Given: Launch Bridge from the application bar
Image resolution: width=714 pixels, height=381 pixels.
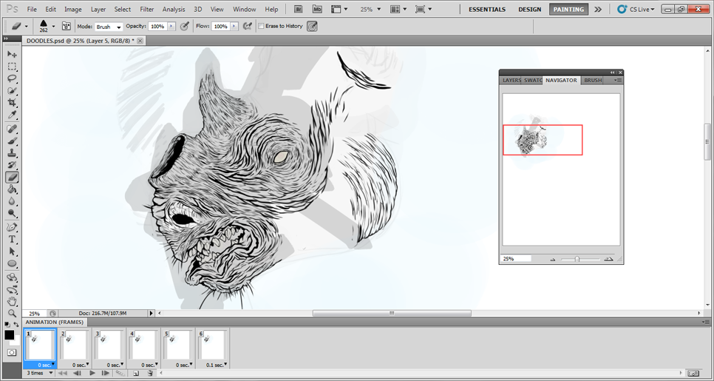Looking at the screenshot, I should point(298,10).
